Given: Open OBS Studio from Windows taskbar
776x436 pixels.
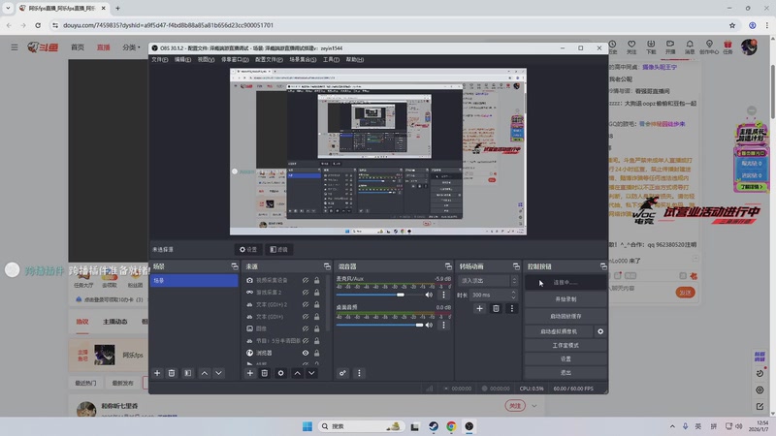Looking at the screenshot, I should (x=469, y=426).
